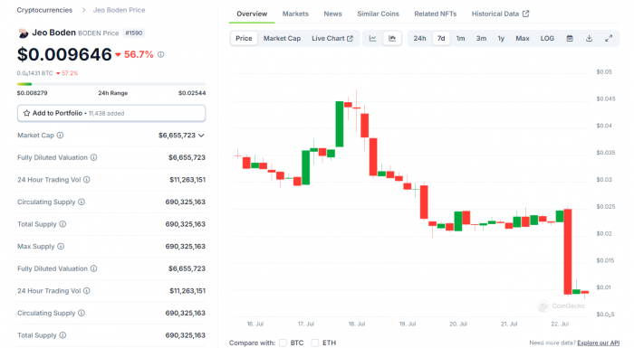Viewport: 634px width, 348px height.
Task: Expand the chart to fullscreen
Action: pos(609,38)
